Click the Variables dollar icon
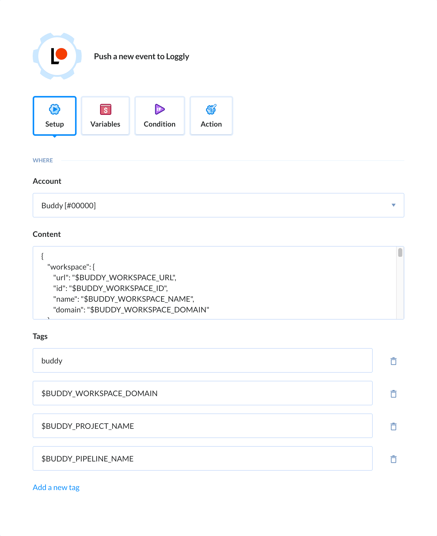This screenshot has width=437, height=536. coord(105,109)
